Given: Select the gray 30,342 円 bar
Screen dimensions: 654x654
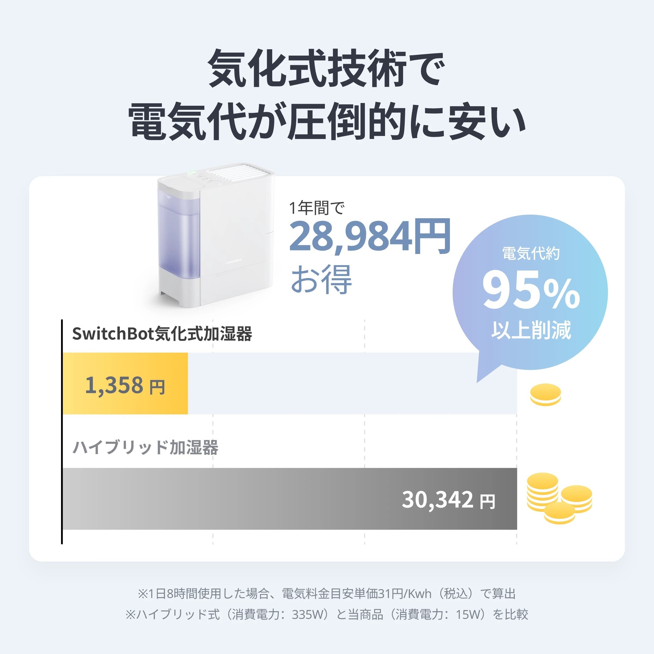Looking at the screenshot, I should pyautogui.click(x=290, y=499).
